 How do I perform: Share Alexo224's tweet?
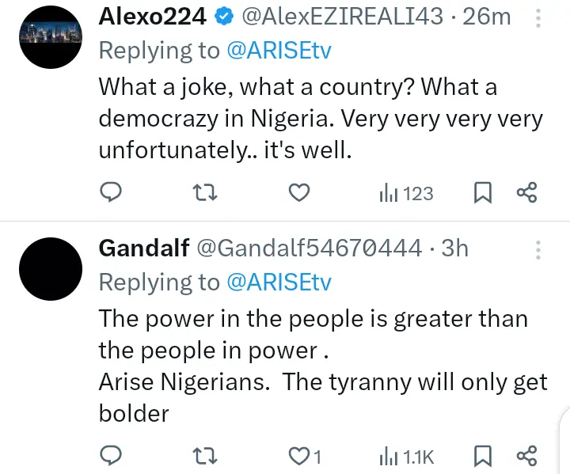click(x=526, y=192)
